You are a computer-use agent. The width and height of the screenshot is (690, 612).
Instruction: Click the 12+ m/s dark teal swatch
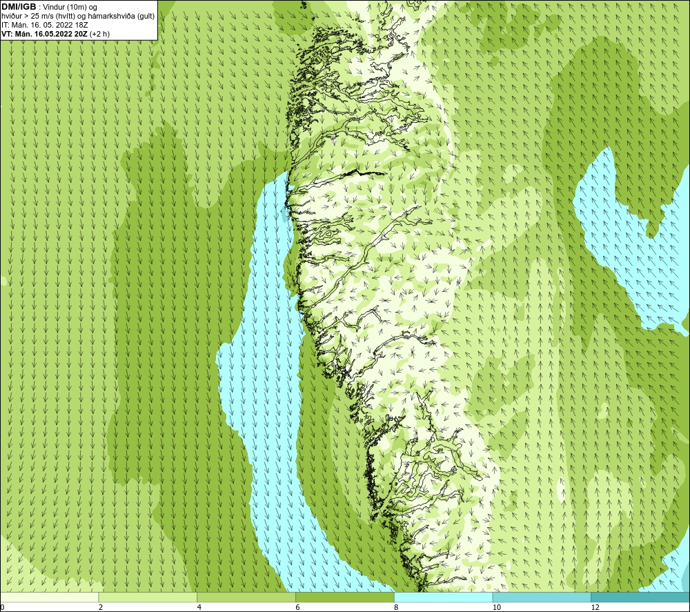pos(640,597)
